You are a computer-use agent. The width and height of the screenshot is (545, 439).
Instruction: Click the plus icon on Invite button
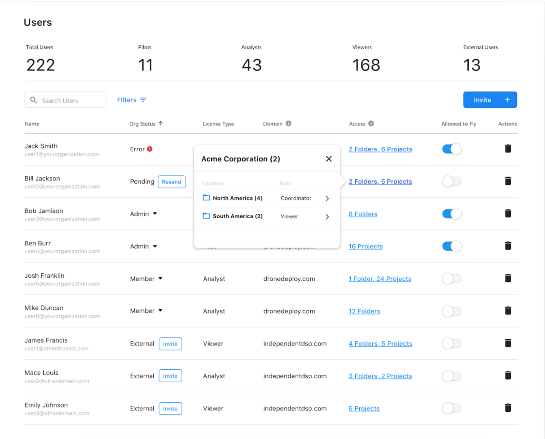[x=507, y=100]
